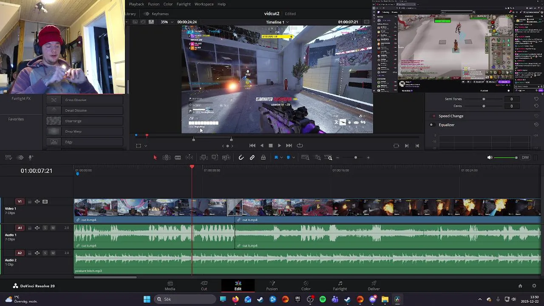Click the timeline zoom slider handle
Viewport: 544px width, 306px height.
(x=356, y=158)
